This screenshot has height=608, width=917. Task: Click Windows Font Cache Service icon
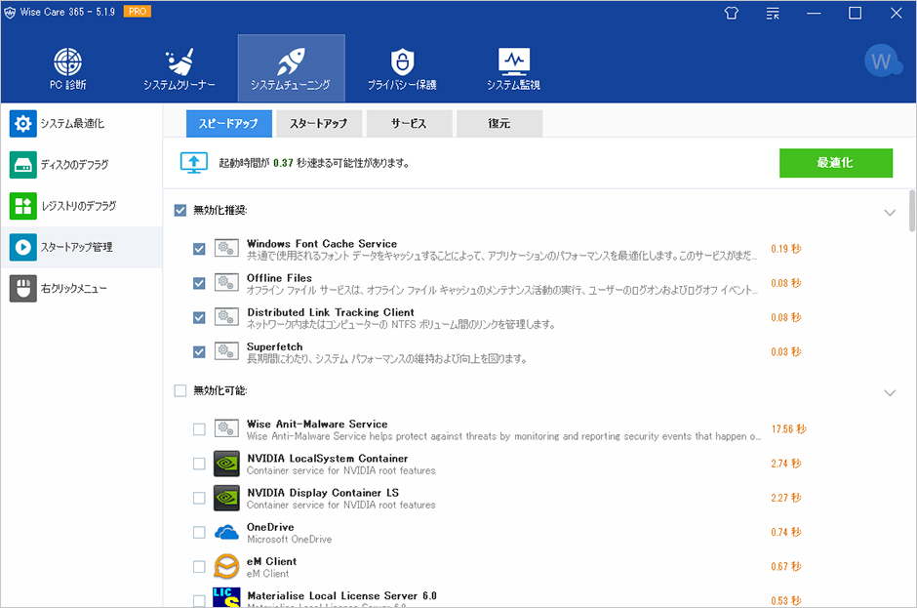[x=226, y=249]
